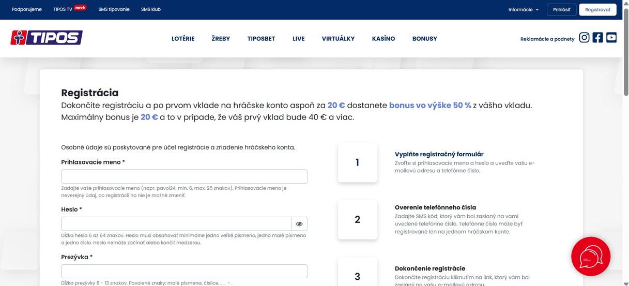Open the YouTube icon link
The image size is (629, 286).
[x=611, y=37]
